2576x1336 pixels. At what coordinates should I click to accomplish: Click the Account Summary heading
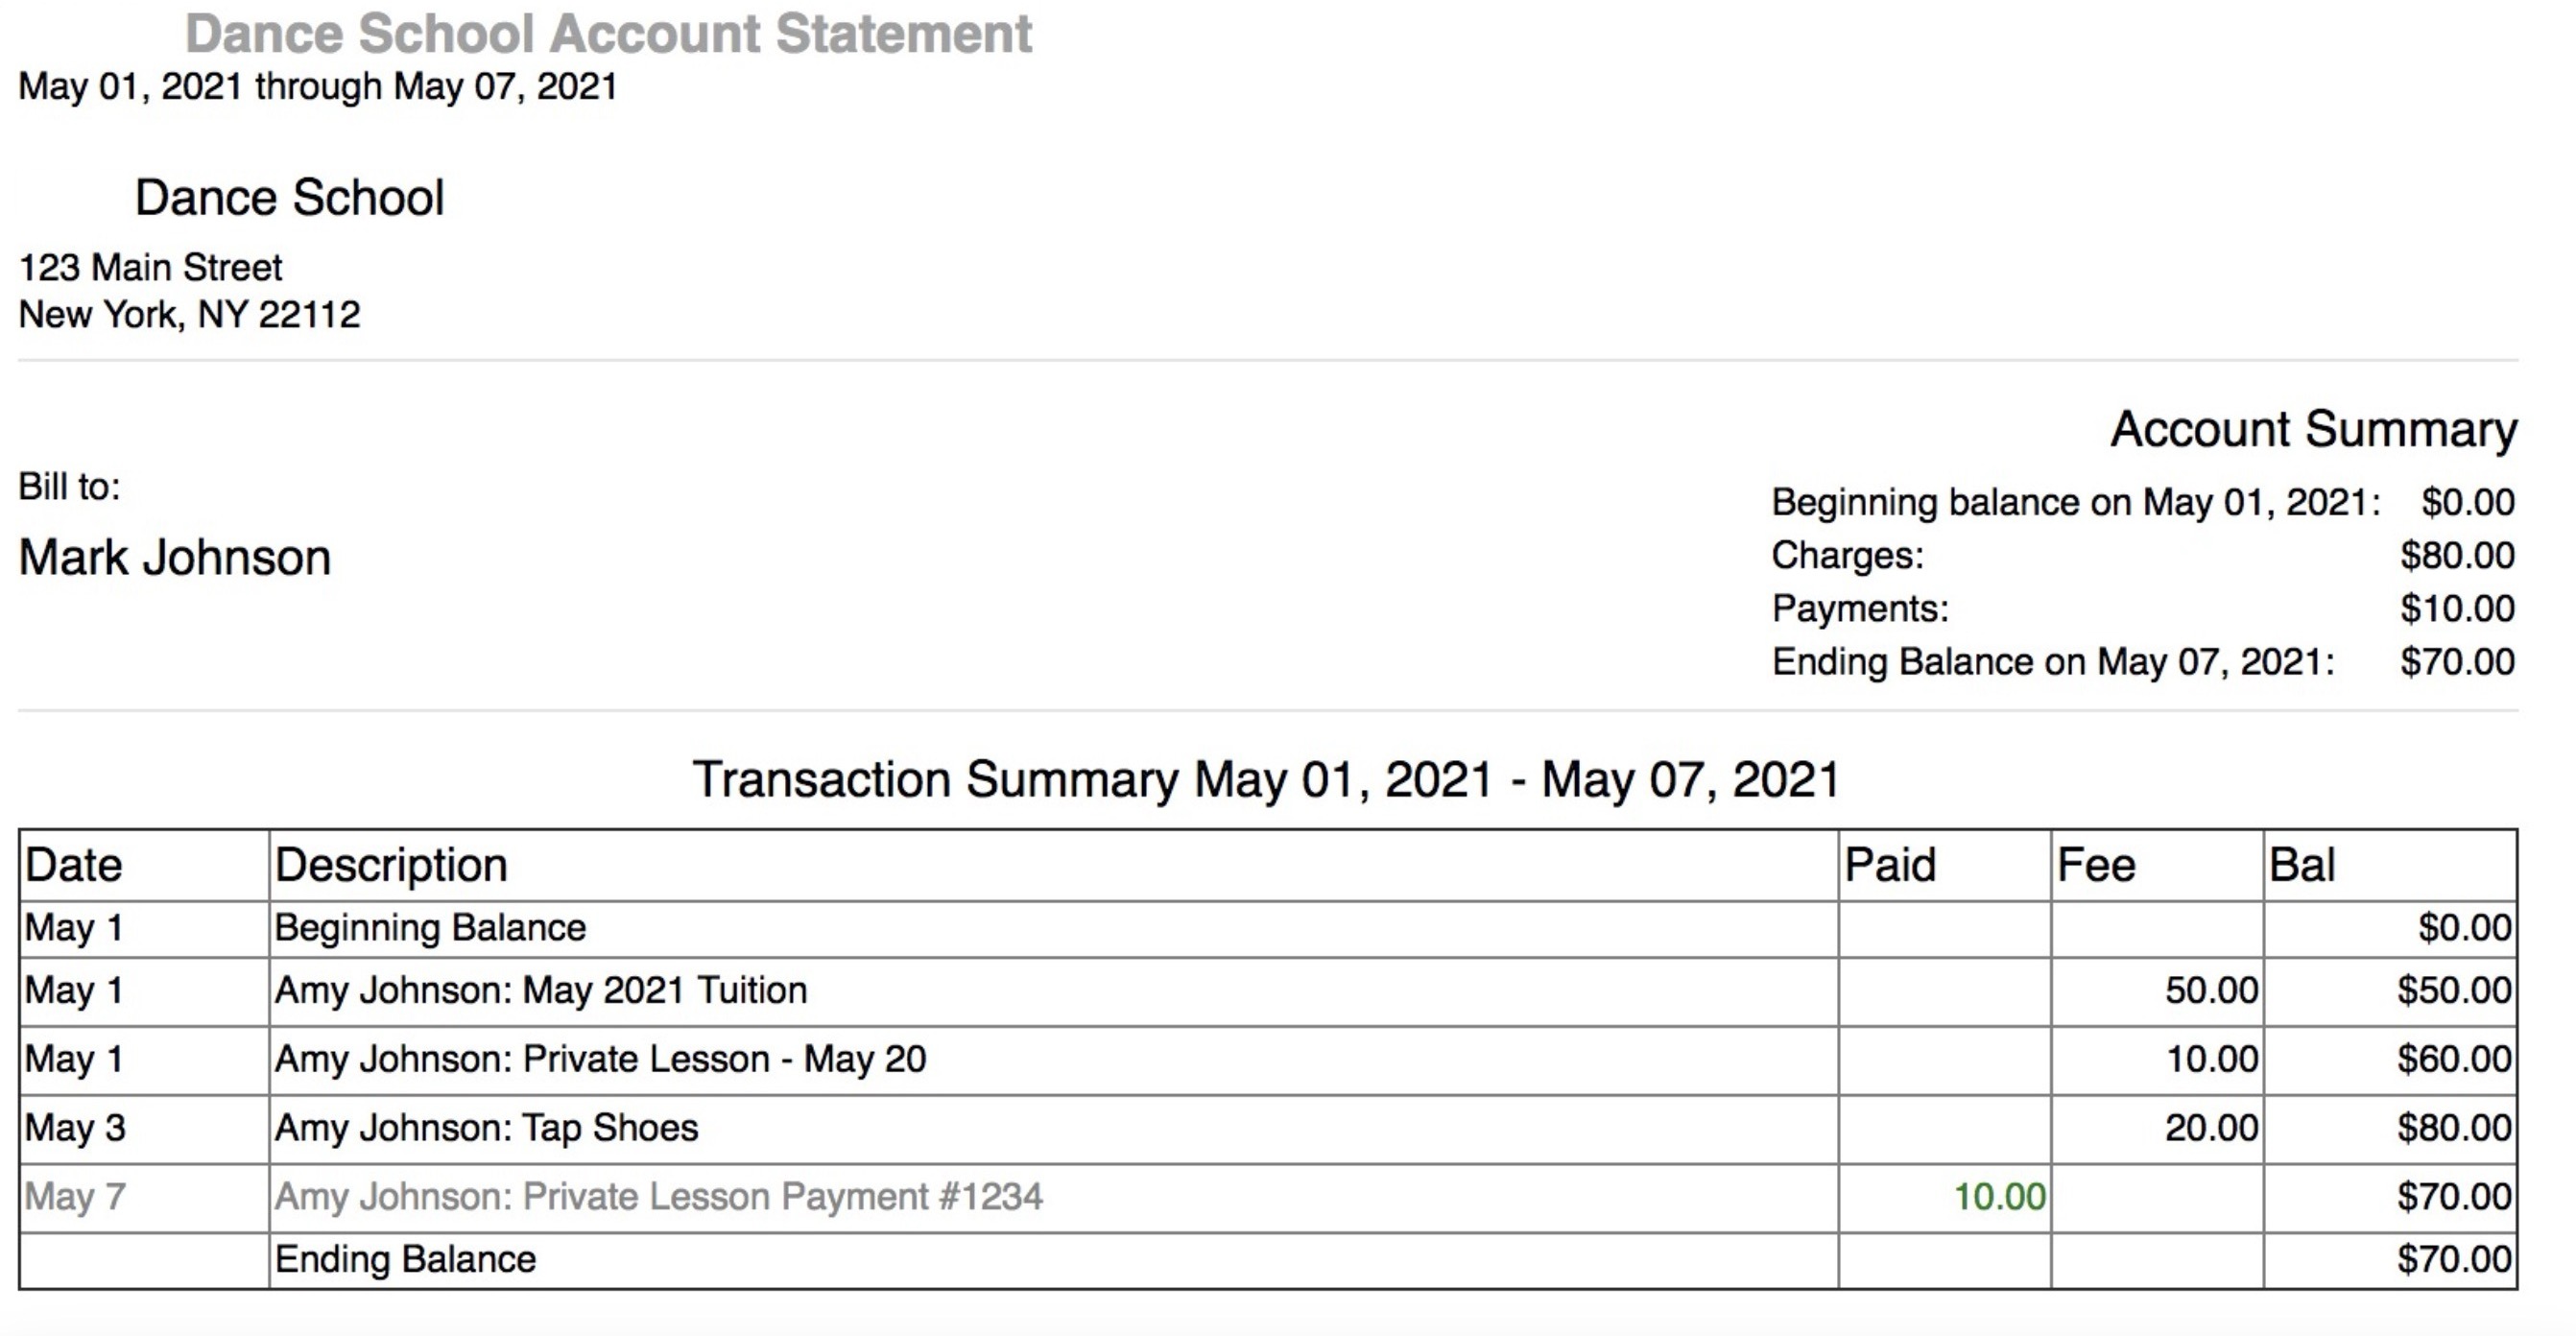click(x=2313, y=430)
